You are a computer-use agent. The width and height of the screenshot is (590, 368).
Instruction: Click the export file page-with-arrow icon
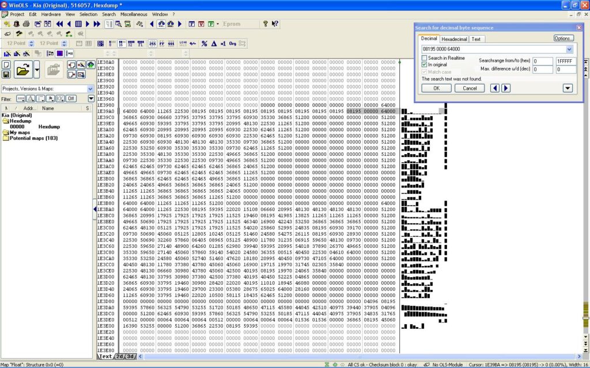[71, 74]
